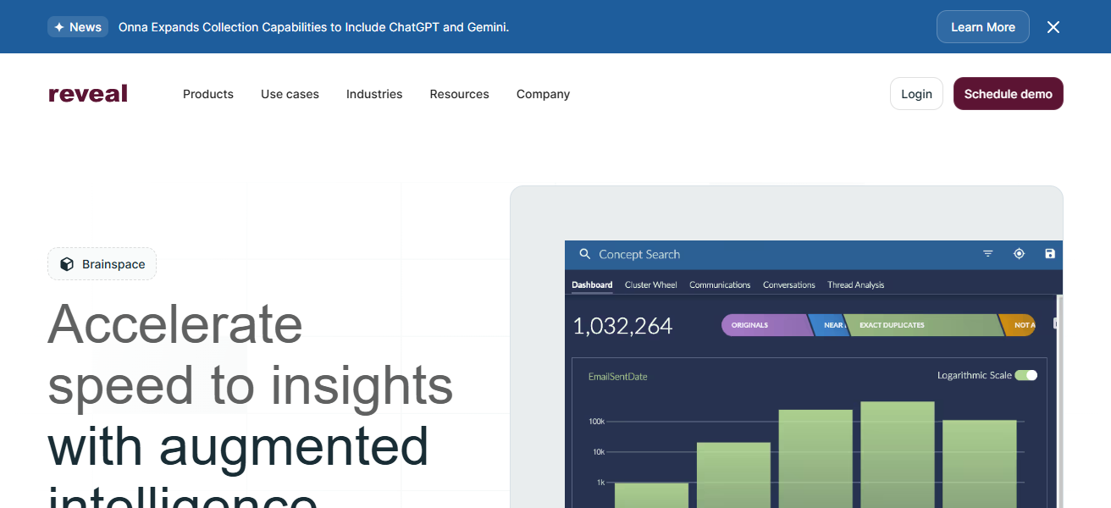Click the Login button

[x=916, y=94]
